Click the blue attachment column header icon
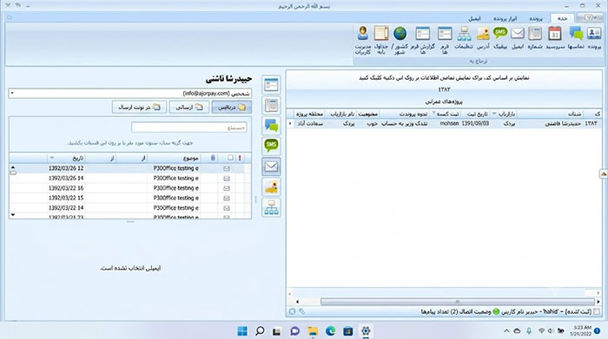The width and height of the screenshot is (608, 339). click(213, 158)
